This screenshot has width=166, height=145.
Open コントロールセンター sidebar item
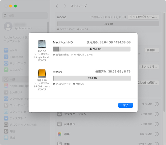[x=16, y=105]
